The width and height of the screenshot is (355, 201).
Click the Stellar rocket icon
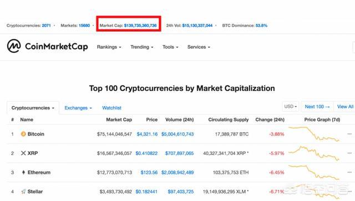pyautogui.click(x=23, y=192)
